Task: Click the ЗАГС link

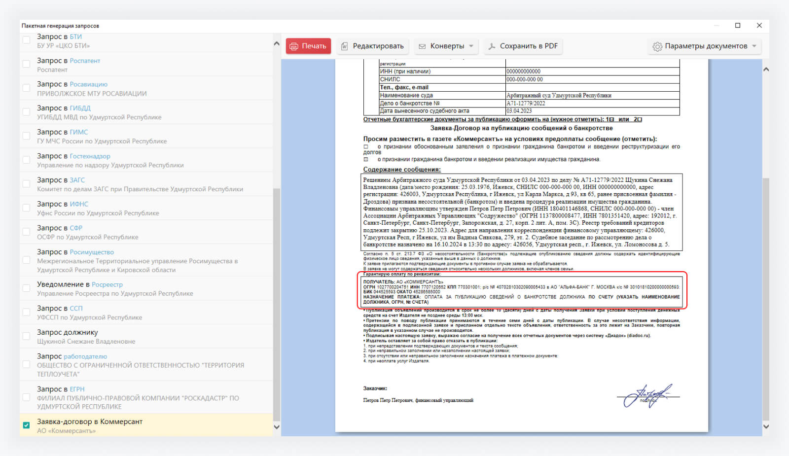Action: click(x=77, y=180)
